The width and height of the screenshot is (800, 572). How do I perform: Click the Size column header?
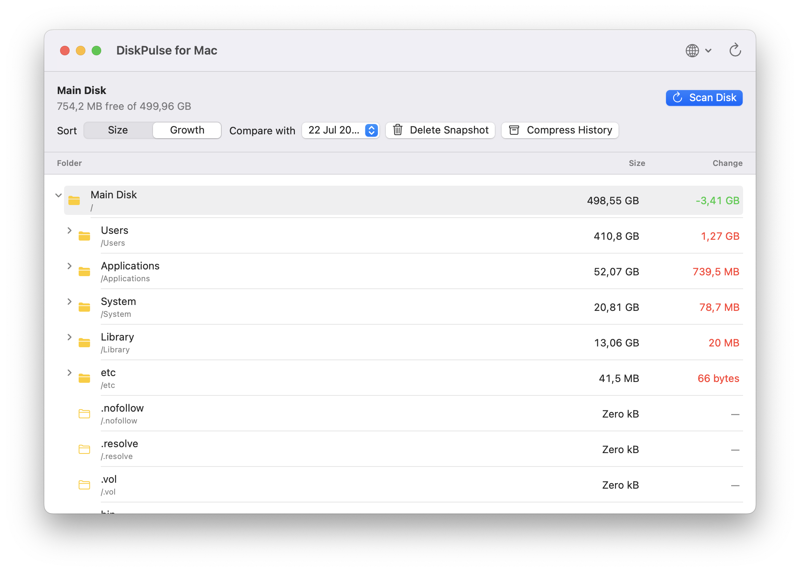pyautogui.click(x=637, y=163)
